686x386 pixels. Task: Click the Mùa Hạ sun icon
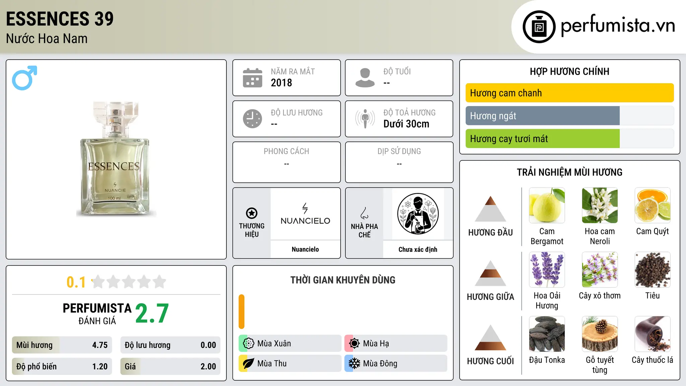click(x=354, y=343)
